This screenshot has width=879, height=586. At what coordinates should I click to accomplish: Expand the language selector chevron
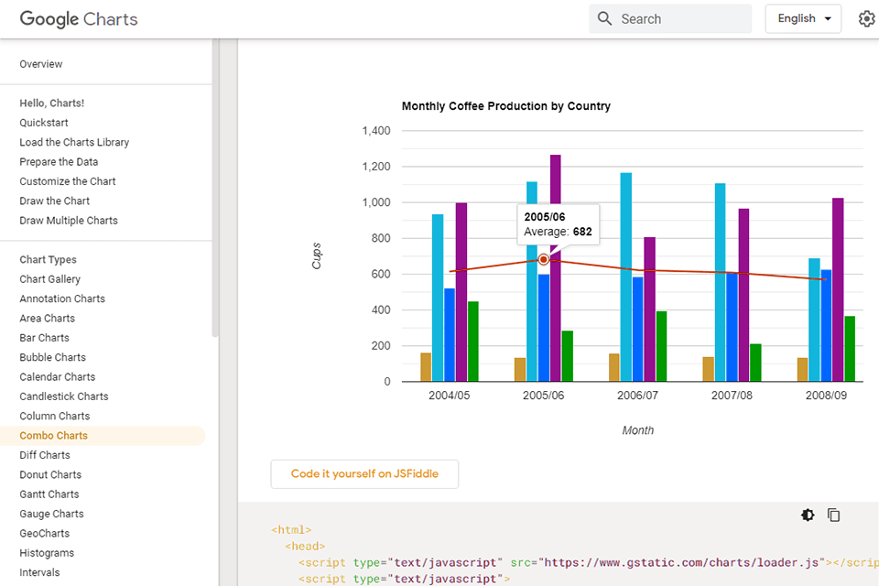pos(830,18)
